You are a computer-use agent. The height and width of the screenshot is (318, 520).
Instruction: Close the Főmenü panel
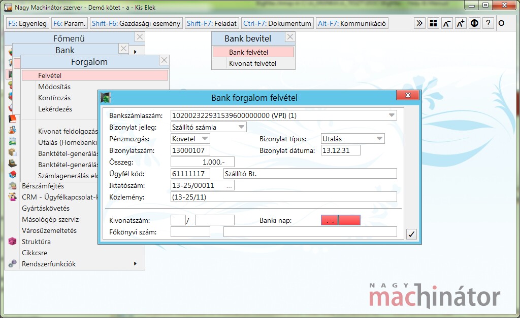[140, 36]
